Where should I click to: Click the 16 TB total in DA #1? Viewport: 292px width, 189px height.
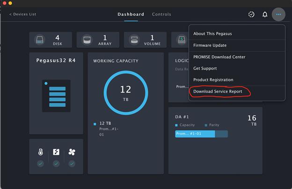click(252, 121)
